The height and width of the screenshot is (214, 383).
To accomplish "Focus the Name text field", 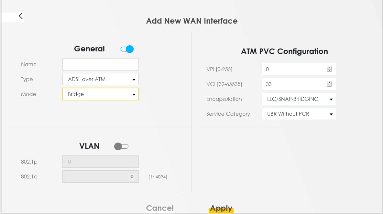I will (101, 64).
